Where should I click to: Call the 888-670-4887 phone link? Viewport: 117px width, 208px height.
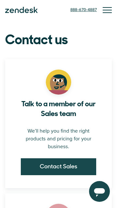[84, 10]
